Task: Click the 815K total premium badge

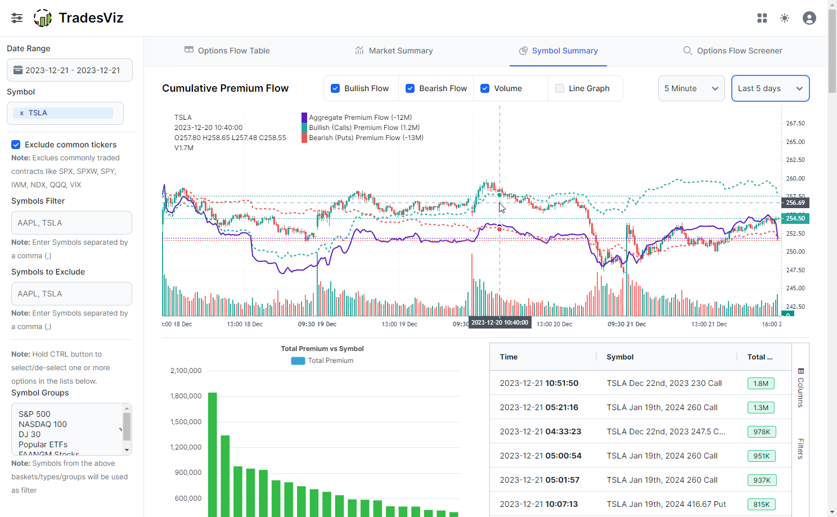Action: pos(762,505)
